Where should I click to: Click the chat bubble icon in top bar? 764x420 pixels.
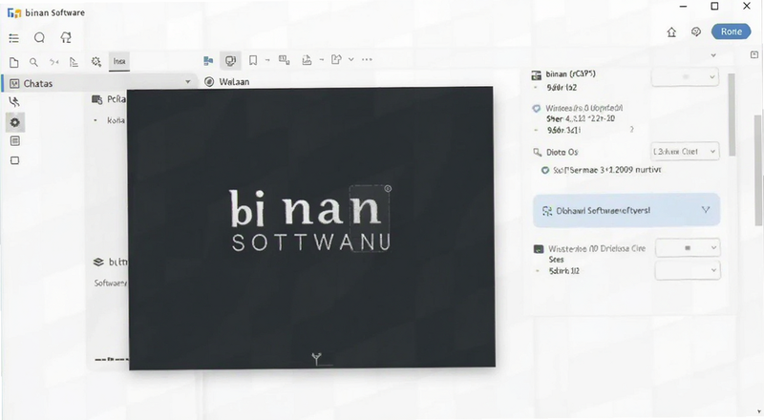tap(39, 37)
